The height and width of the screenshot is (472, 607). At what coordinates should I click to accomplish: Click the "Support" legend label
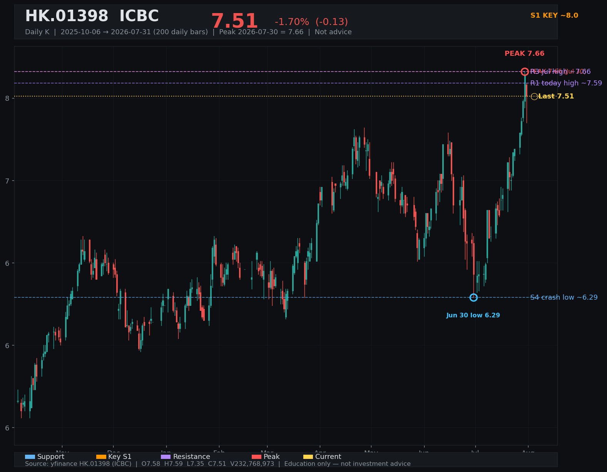51,457
